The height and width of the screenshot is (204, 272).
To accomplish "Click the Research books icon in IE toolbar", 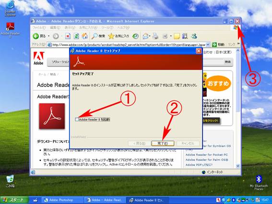I will pos(185,36).
